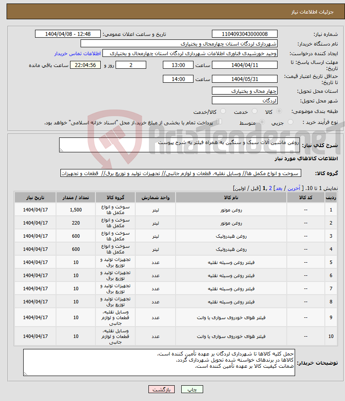Viewport: 345px width, 401px height.
Task: Click فیلتر روغن وسیله نقلیه in row 7
Action: tap(231, 289)
